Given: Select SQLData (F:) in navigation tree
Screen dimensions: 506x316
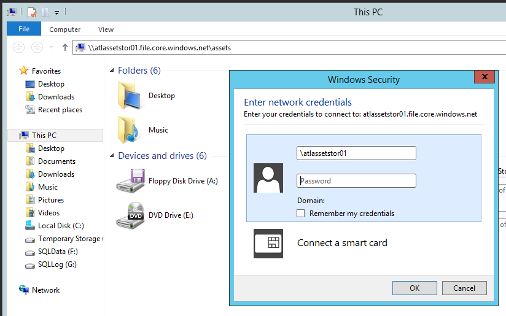Looking at the screenshot, I should (x=58, y=252).
